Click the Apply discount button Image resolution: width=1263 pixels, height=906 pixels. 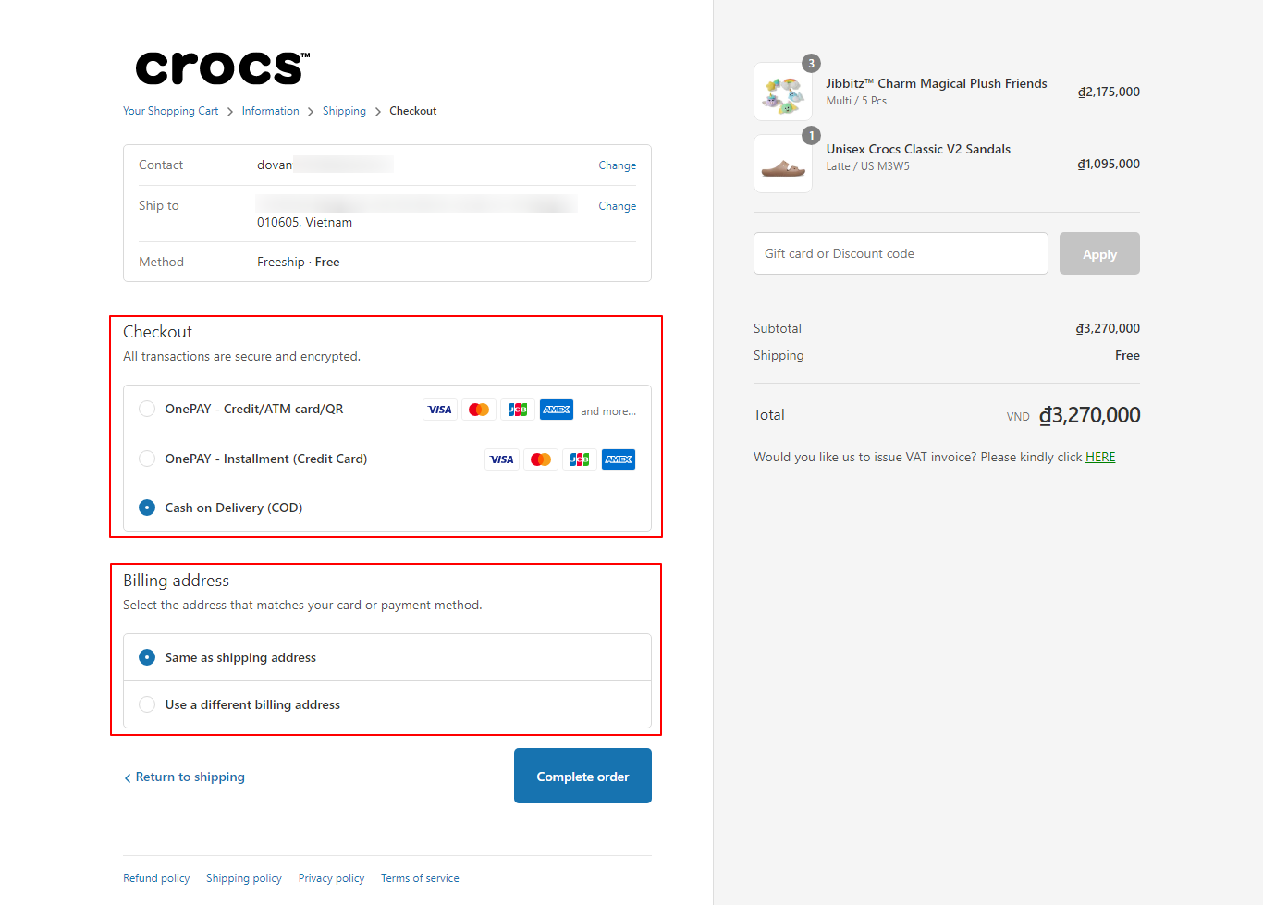pyautogui.click(x=1099, y=253)
